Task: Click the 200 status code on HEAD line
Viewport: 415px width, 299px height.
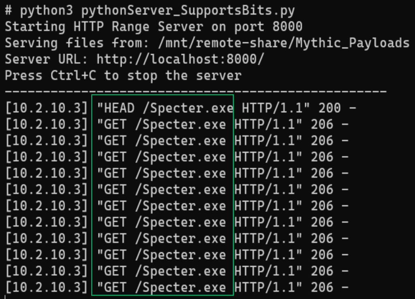Action: (329, 108)
